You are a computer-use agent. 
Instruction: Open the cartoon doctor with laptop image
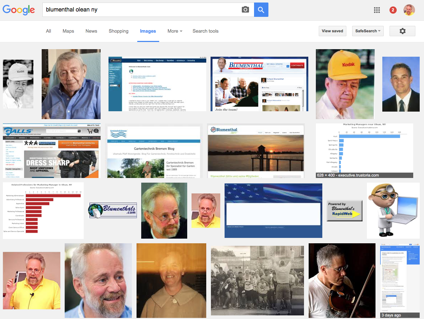[393, 211]
